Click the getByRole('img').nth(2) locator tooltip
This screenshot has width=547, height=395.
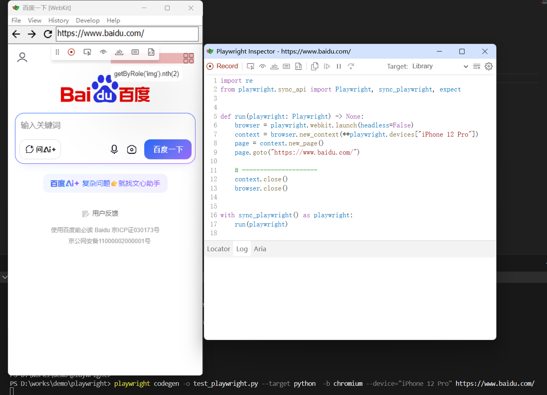click(x=147, y=74)
